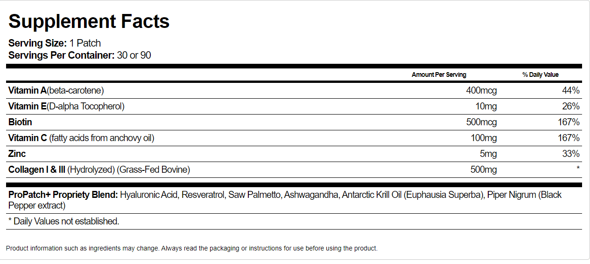Click the Supplement Facts heading
This screenshot has height=264, width=590.
[89, 21]
